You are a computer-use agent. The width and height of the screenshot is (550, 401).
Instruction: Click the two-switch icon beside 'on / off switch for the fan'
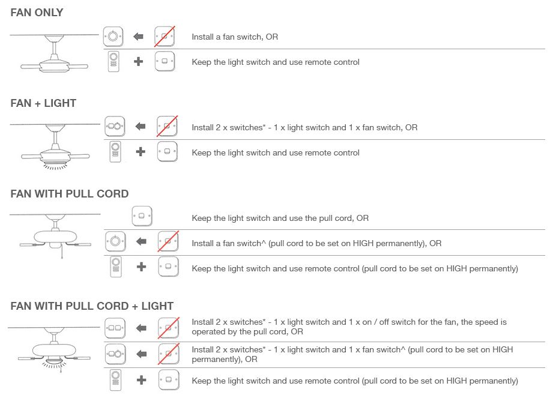click(x=115, y=328)
